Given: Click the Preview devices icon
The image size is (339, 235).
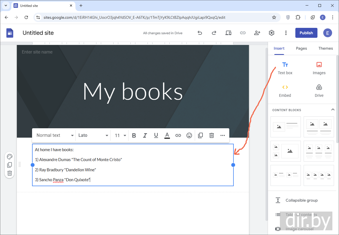Looking at the screenshot, I should click(228, 33).
